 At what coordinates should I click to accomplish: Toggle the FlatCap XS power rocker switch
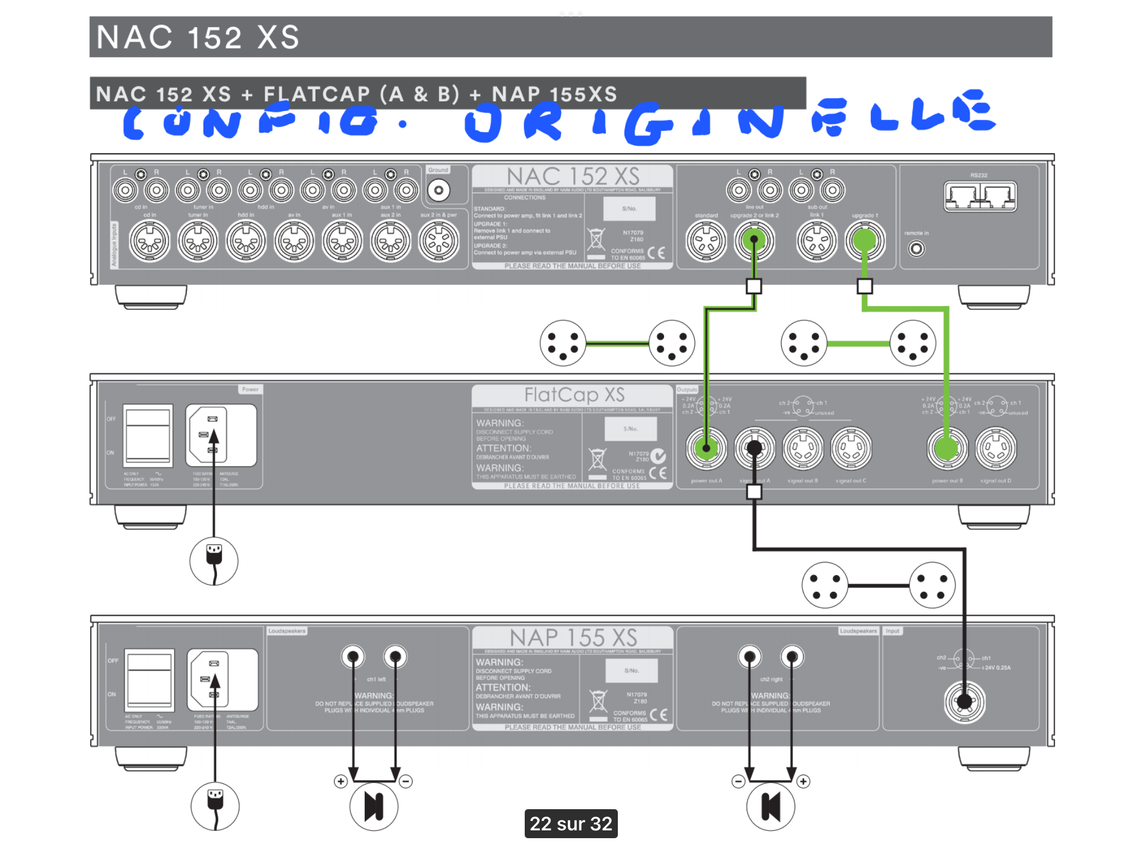click(x=148, y=436)
